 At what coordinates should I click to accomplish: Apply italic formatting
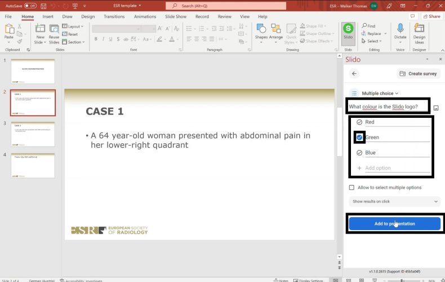click(103, 39)
